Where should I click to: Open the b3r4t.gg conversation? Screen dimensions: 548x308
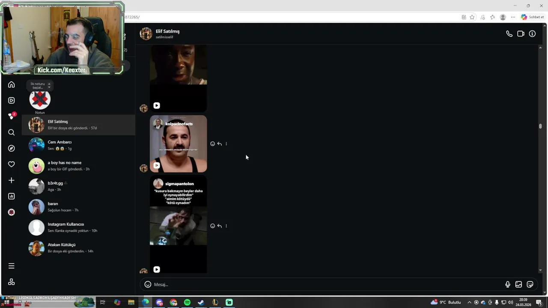point(79,187)
